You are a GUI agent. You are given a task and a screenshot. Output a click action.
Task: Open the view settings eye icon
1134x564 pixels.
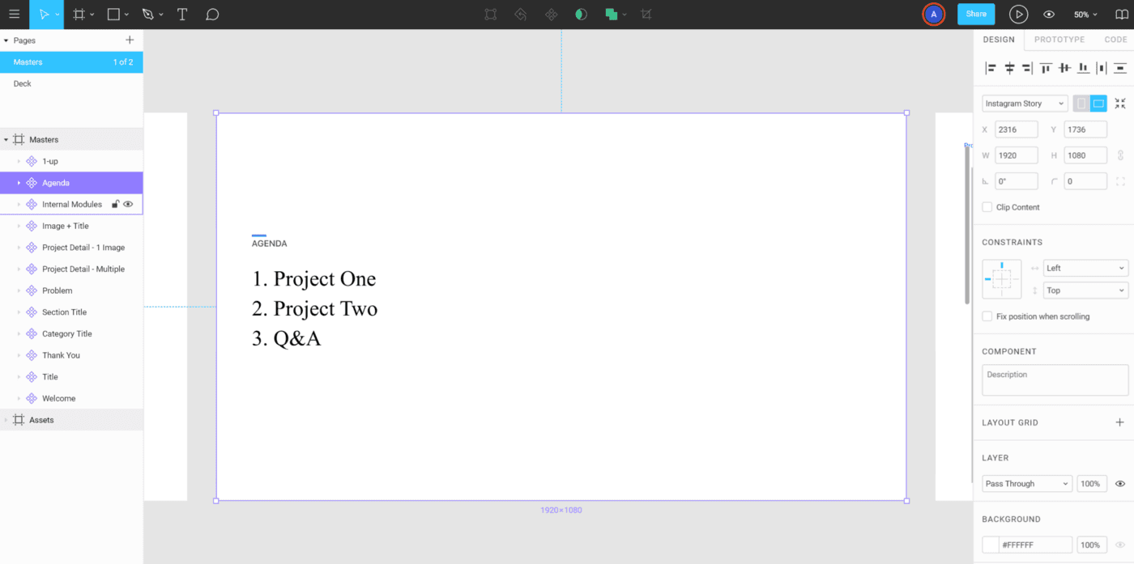pyautogui.click(x=1049, y=15)
